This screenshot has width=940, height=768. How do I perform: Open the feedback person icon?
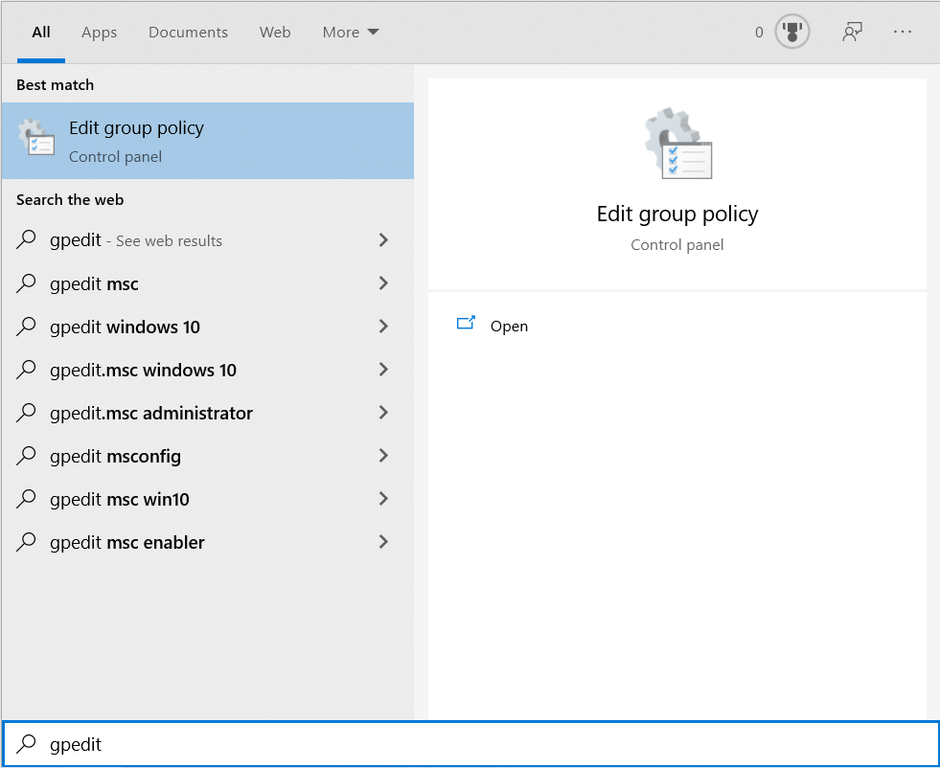tap(852, 32)
